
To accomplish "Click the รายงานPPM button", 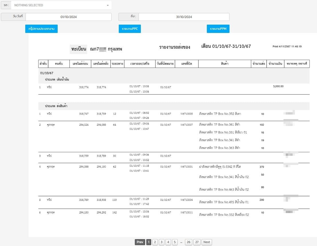I will 218,29.
